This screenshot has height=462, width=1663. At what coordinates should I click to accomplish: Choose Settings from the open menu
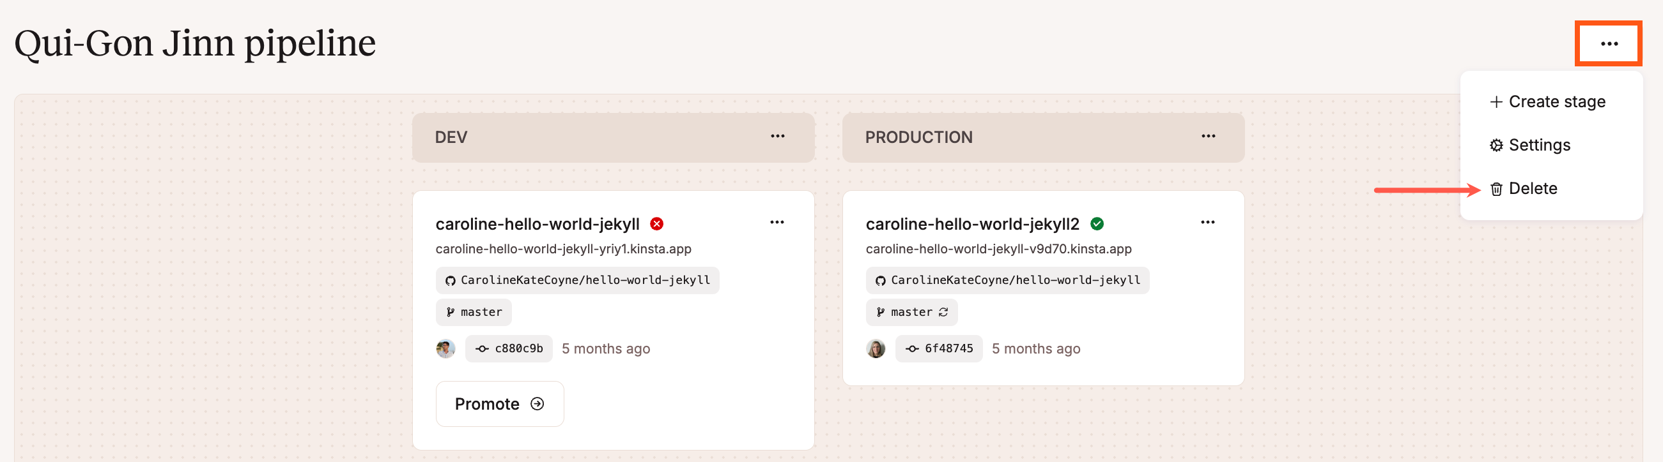(1540, 145)
